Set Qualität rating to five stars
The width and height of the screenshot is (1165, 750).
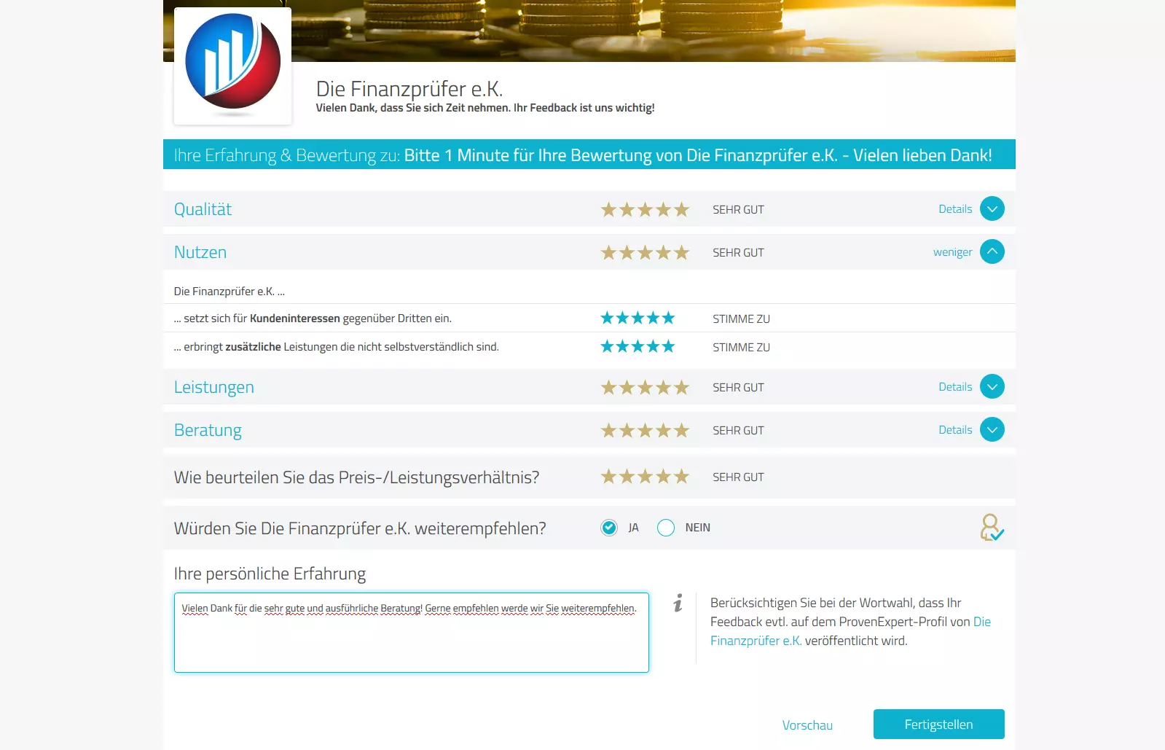681,210
